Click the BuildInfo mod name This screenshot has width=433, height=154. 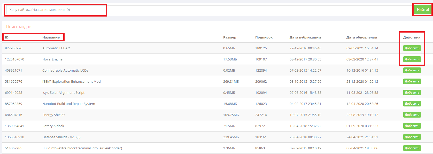82,148
